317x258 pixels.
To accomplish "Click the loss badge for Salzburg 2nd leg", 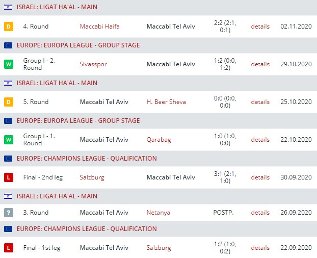I will (8, 177).
